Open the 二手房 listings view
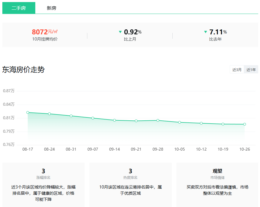260x207 pixels. (x=19, y=8)
